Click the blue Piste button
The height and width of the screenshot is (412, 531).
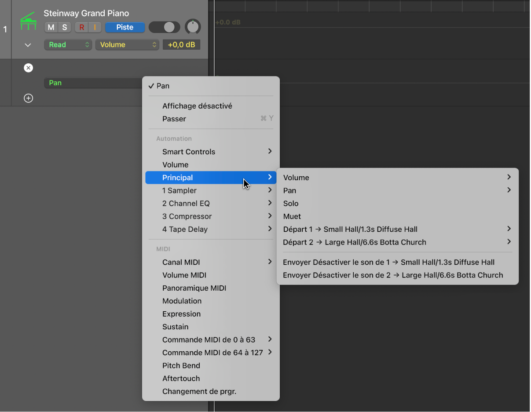pyautogui.click(x=125, y=27)
